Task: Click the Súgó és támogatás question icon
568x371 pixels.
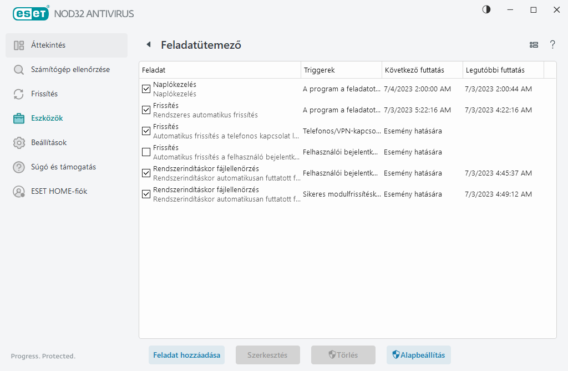Action: click(19, 167)
